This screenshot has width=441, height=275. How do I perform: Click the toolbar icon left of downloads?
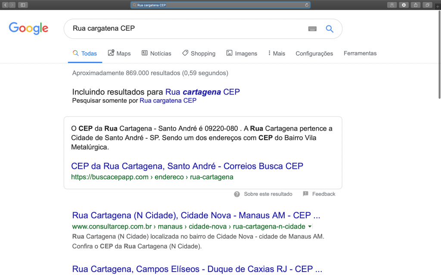point(392,5)
